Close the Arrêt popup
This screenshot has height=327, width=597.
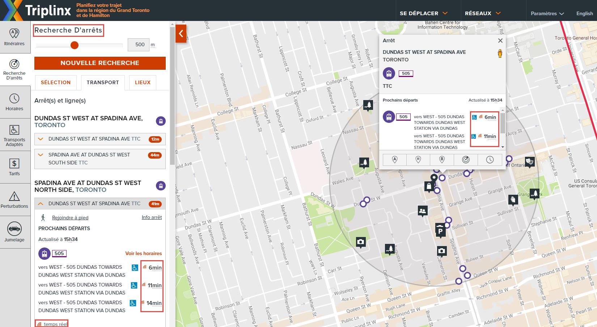click(x=500, y=41)
